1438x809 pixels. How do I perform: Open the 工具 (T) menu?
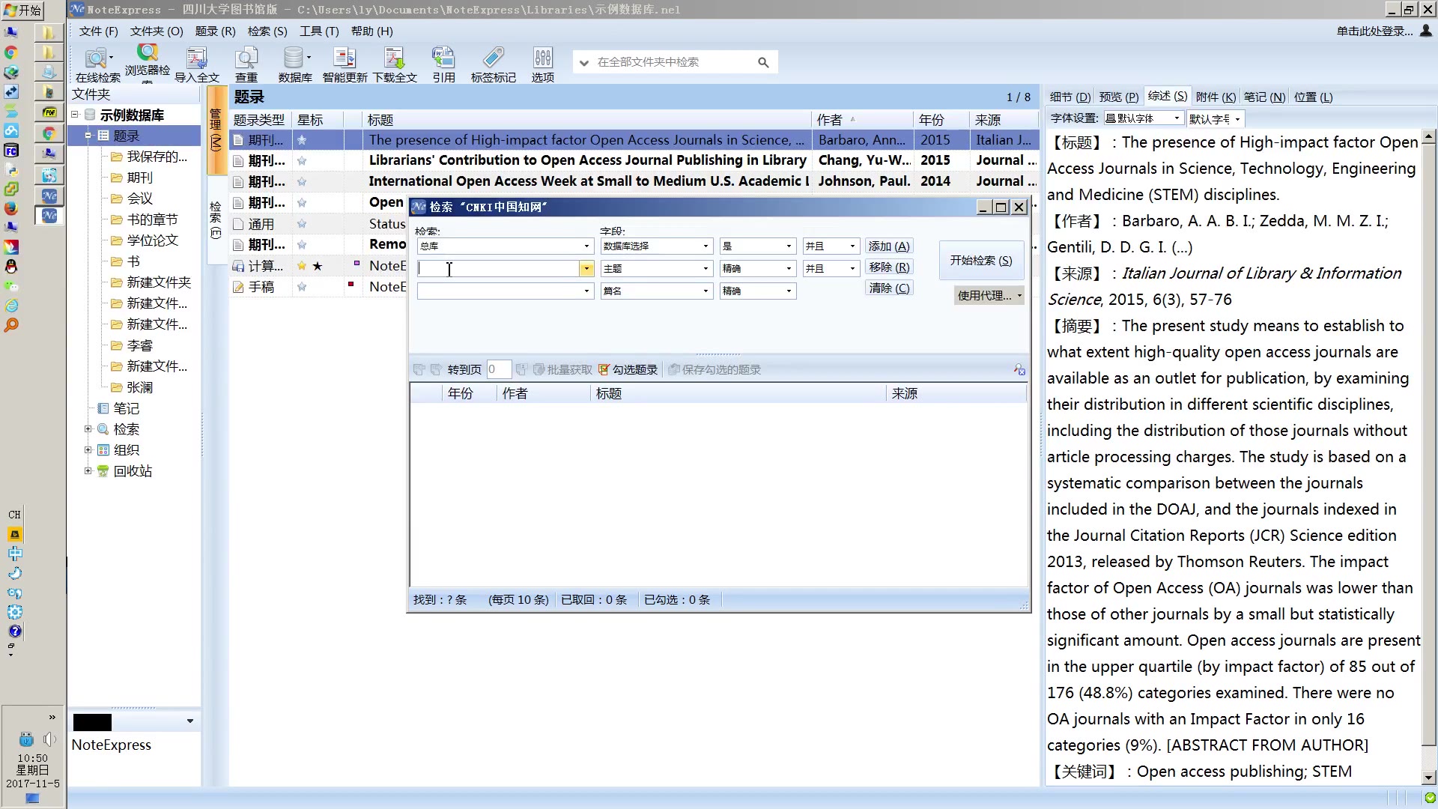[x=319, y=31]
